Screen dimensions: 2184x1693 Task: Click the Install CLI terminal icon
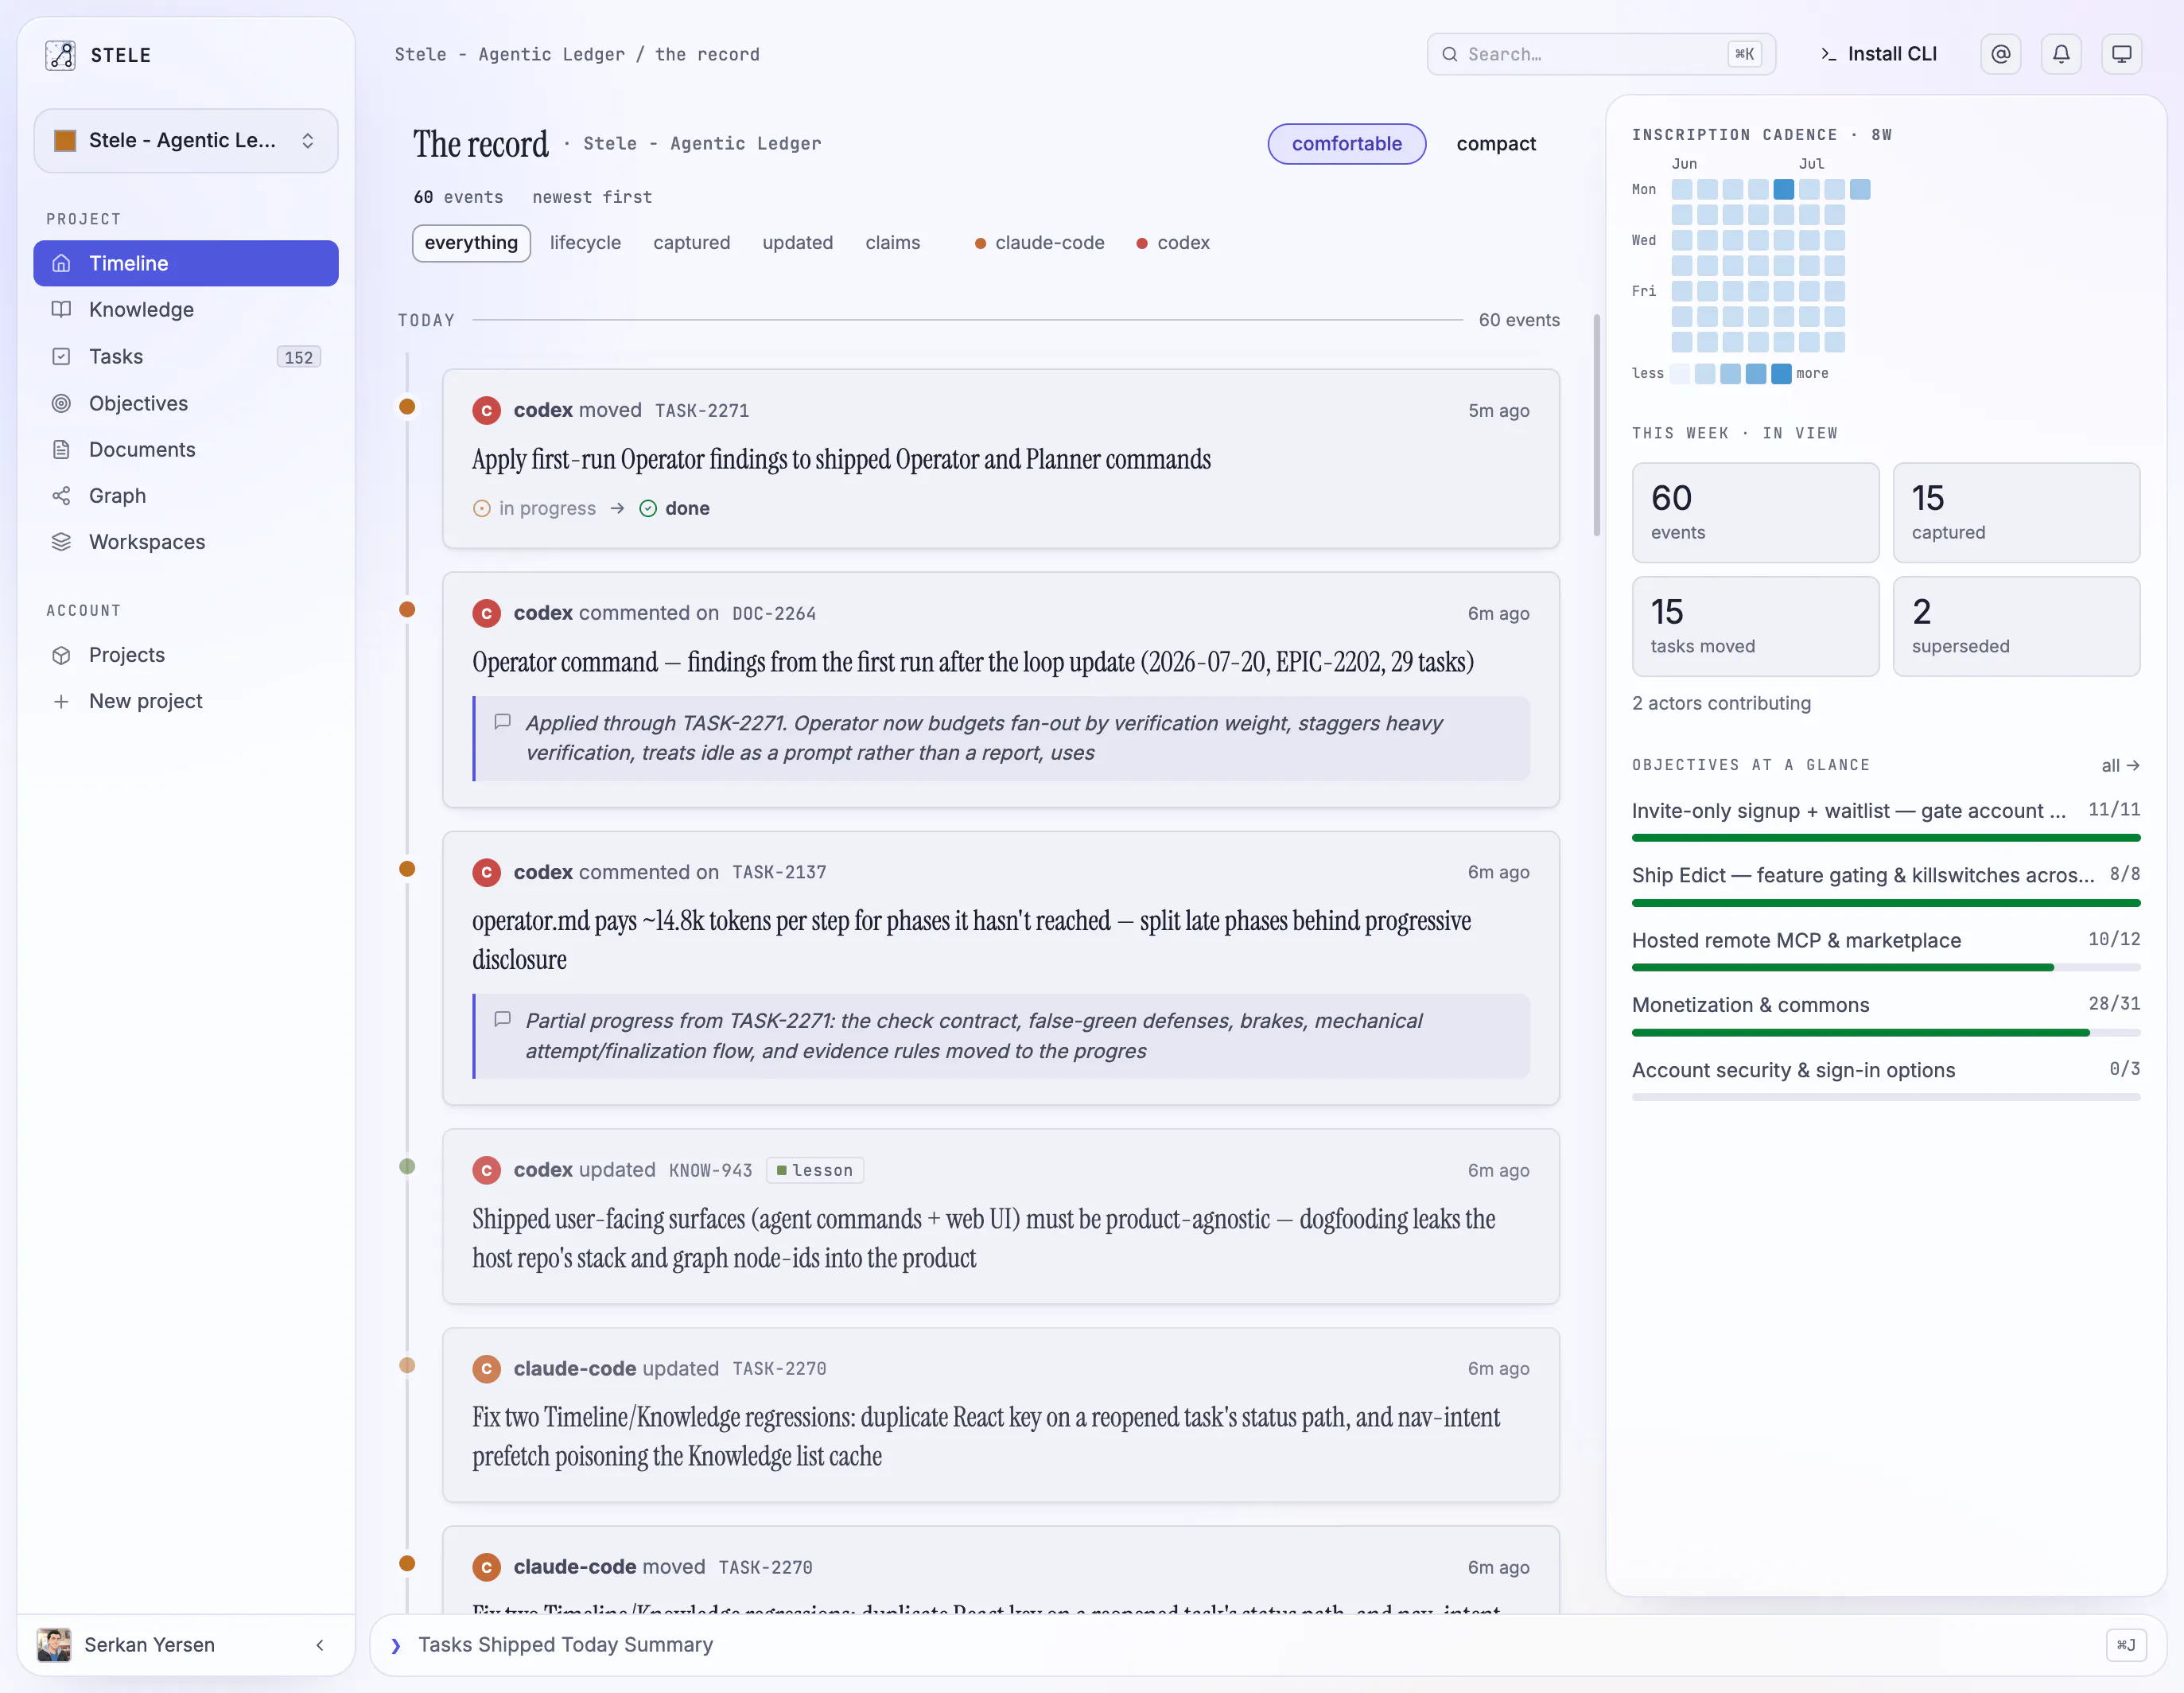[1828, 54]
